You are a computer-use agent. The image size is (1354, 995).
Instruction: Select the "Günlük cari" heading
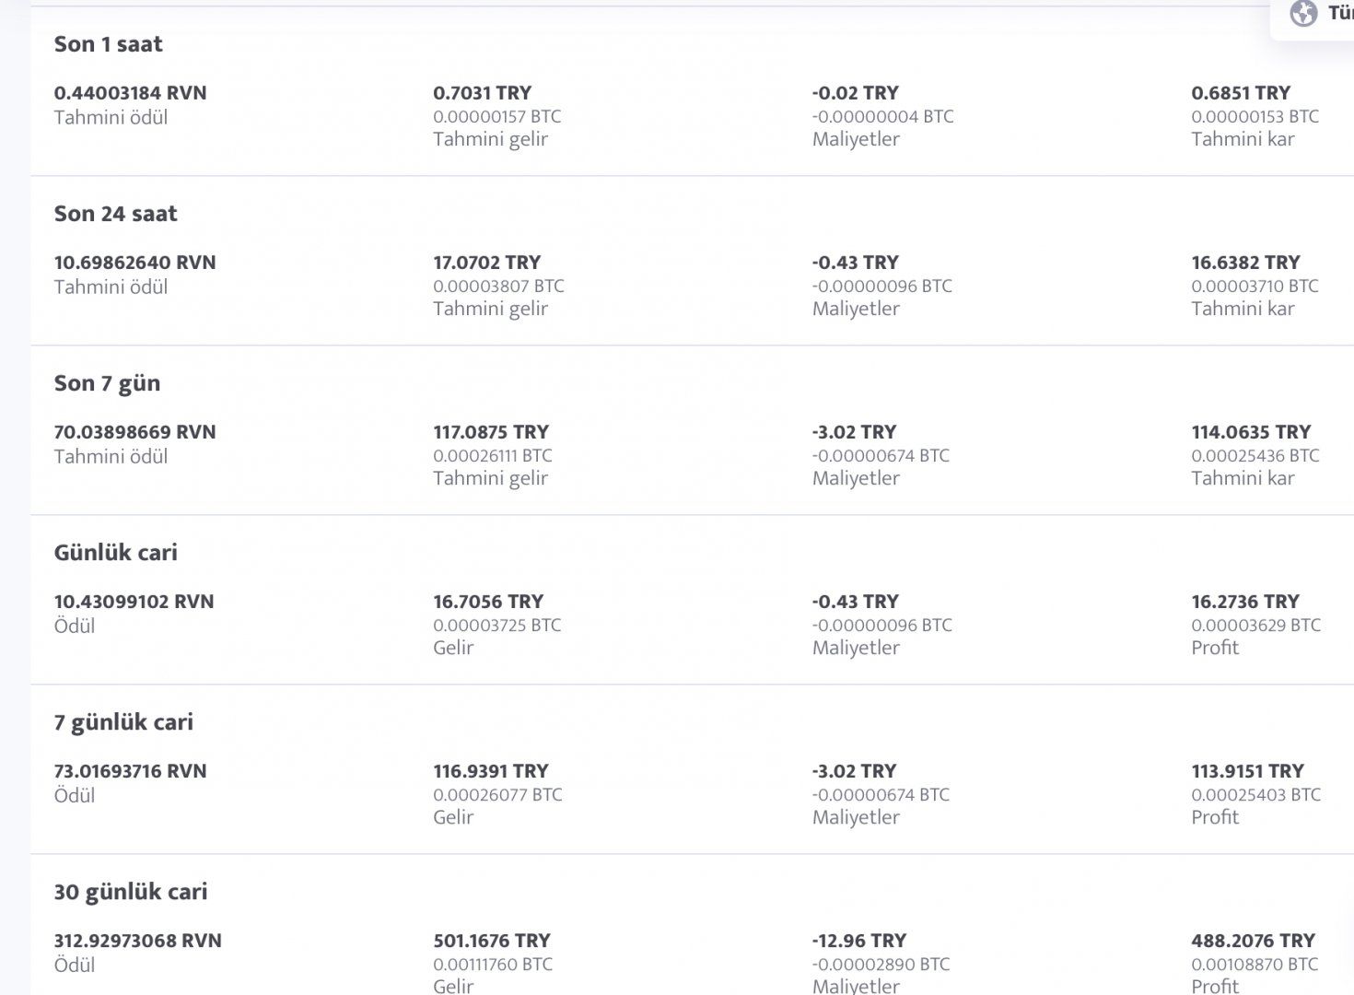[115, 553]
